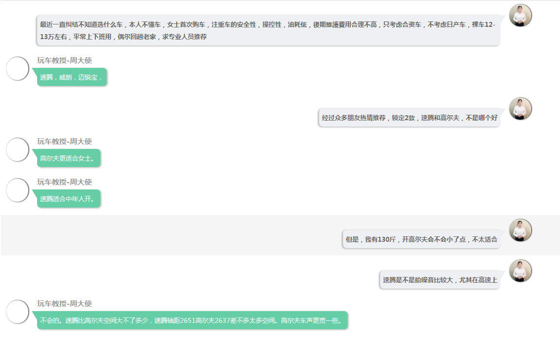560x337 pixels.
Task: Click 玩车教授-周大使 name above the 不会的 reply
Action: pyautogui.click(x=65, y=304)
